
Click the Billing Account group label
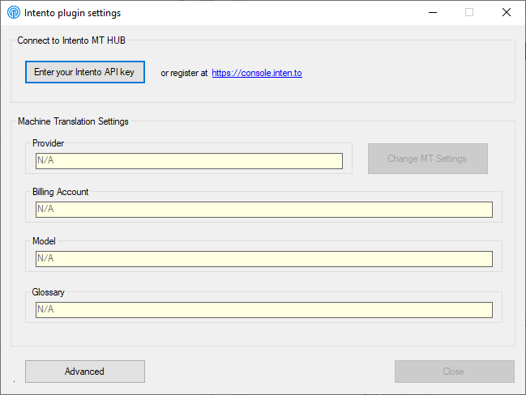(61, 192)
